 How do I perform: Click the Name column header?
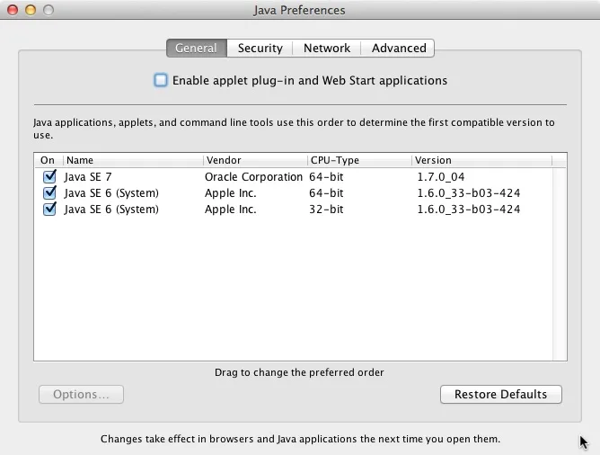(133, 160)
